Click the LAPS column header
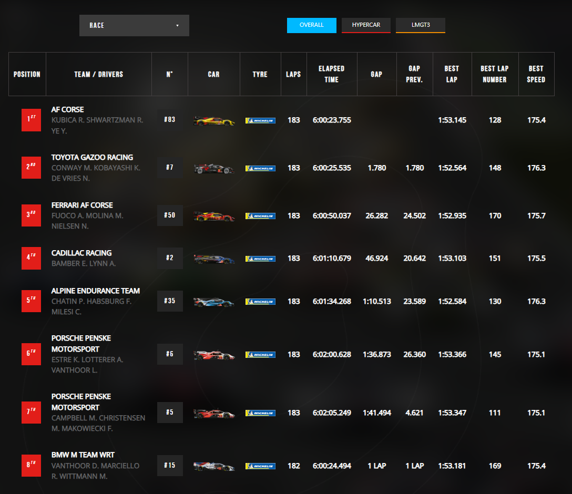This screenshot has width=572, height=494. [x=294, y=74]
